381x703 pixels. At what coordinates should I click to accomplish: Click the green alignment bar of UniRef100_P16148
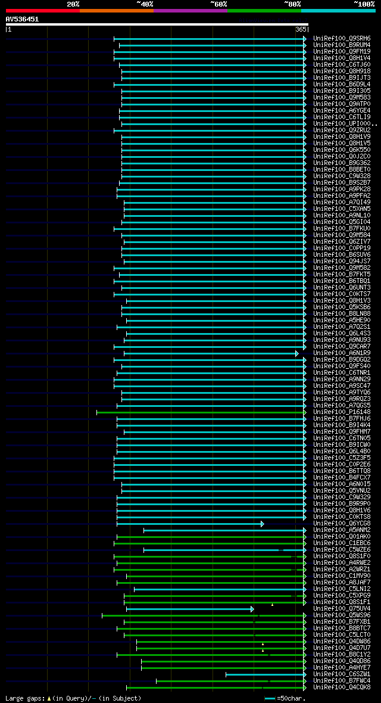[x=201, y=412]
